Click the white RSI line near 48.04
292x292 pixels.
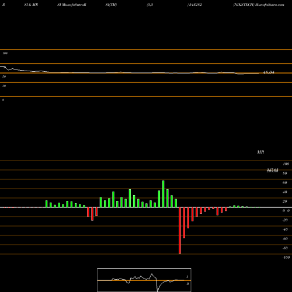coord(247,74)
